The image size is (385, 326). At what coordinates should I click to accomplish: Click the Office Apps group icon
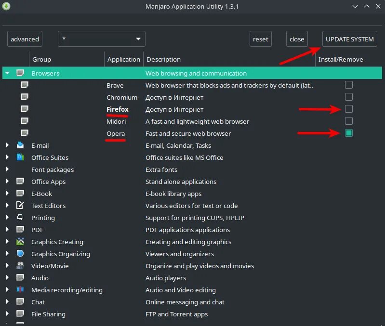[20, 181]
